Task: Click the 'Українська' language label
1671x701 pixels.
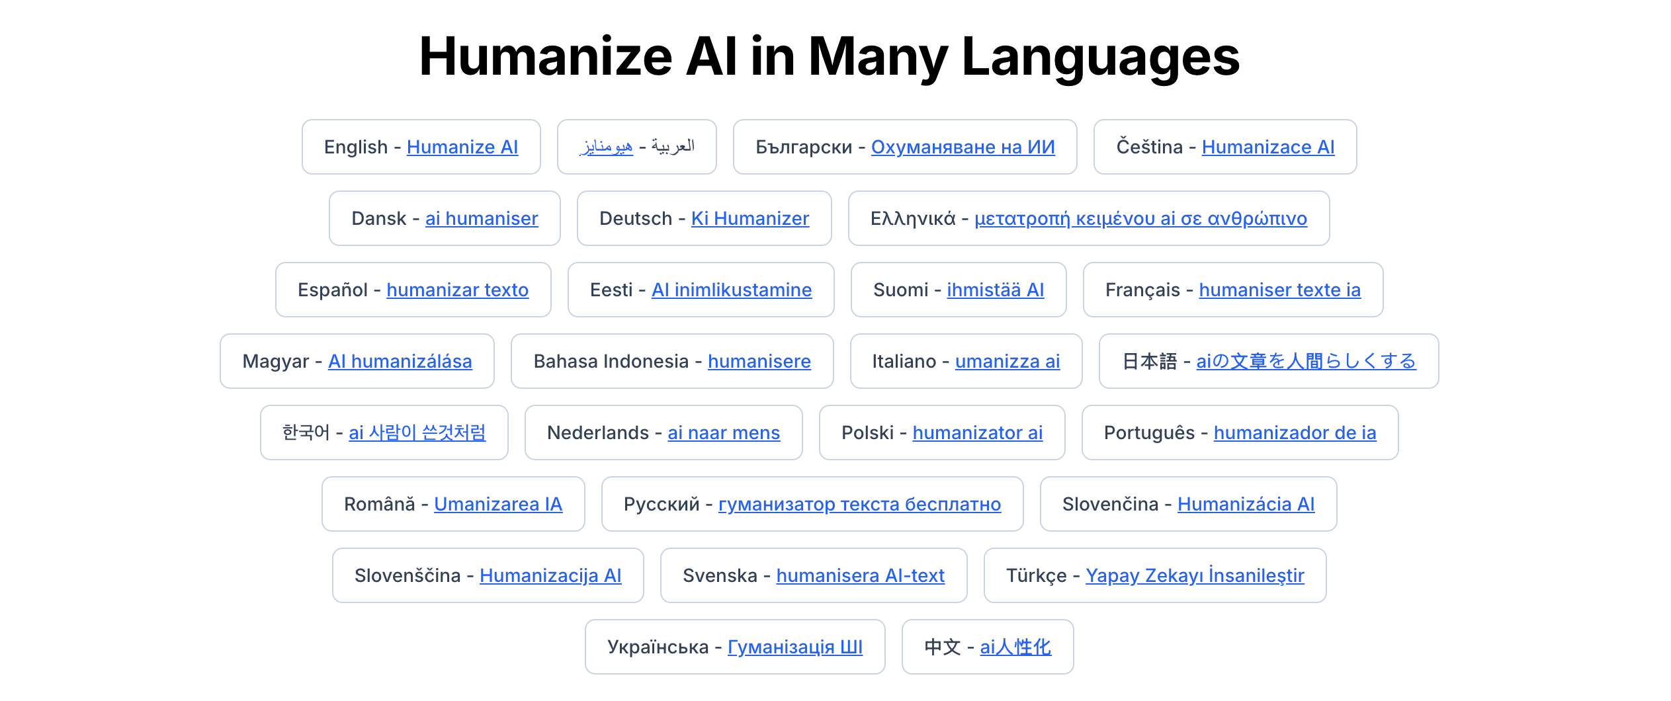Action: point(658,647)
